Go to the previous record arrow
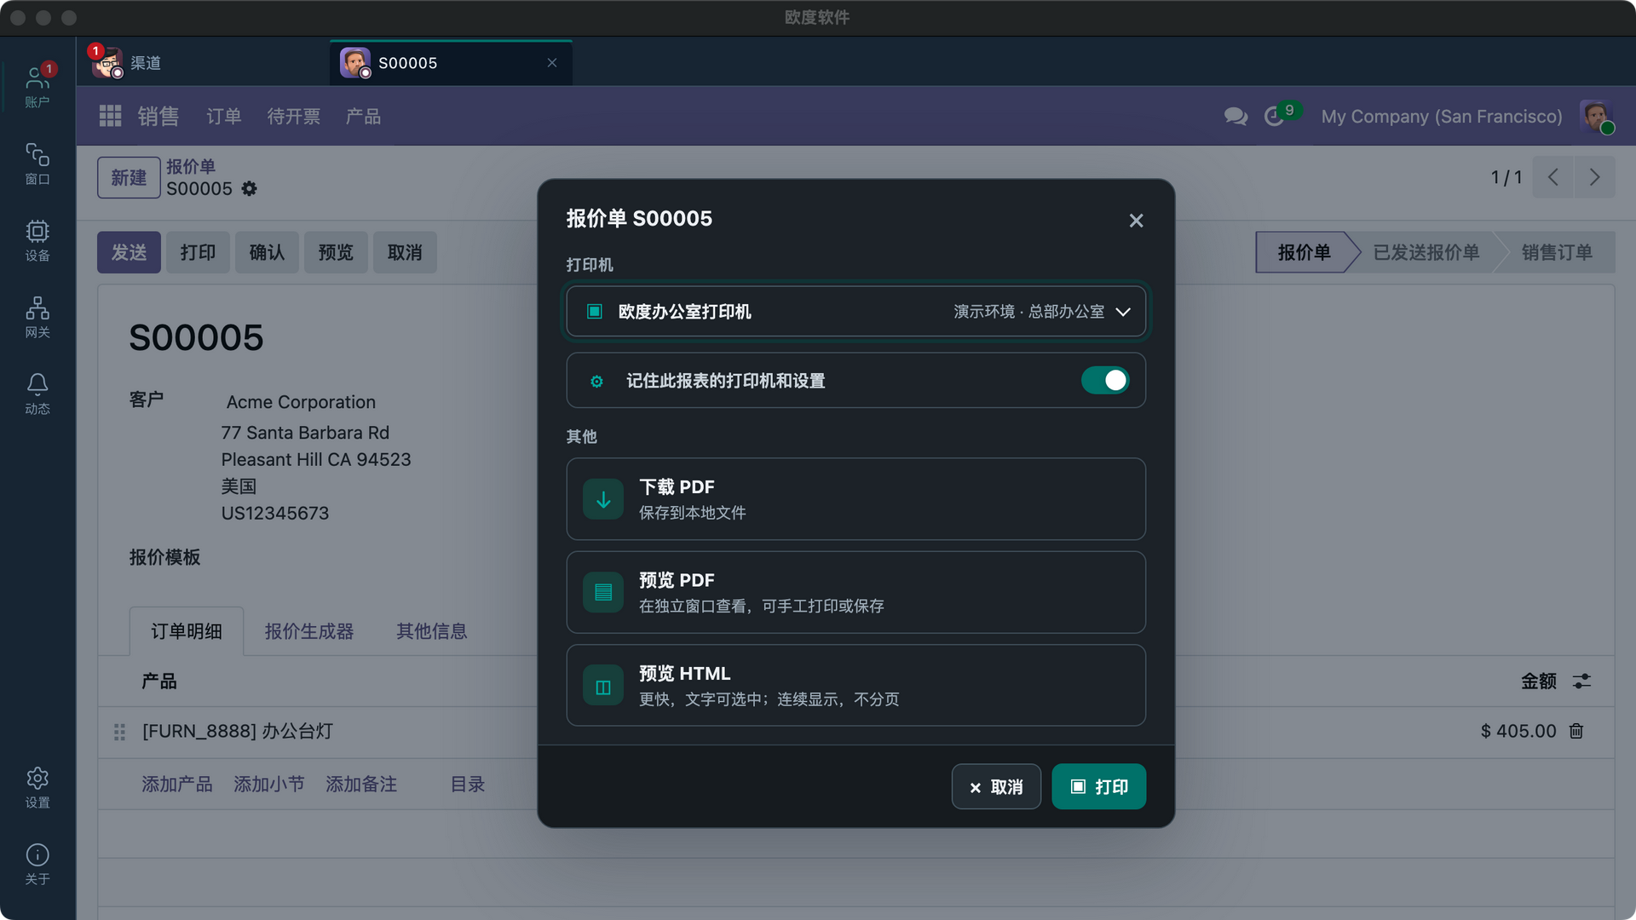Image resolution: width=1636 pixels, height=920 pixels. pyautogui.click(x=1553, y=177)
